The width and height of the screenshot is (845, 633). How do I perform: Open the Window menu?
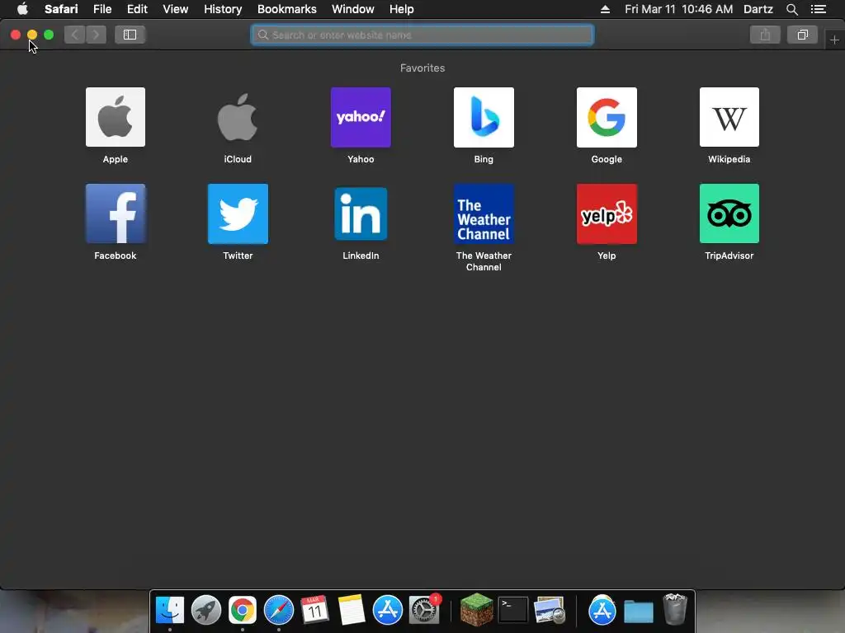353,9
